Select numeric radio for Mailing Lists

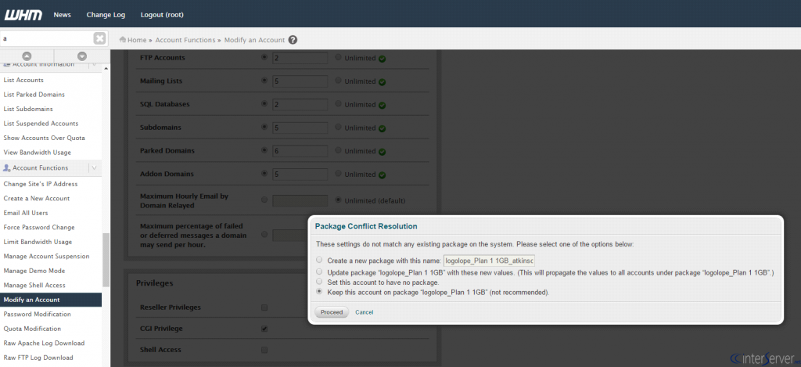(264, 81)
